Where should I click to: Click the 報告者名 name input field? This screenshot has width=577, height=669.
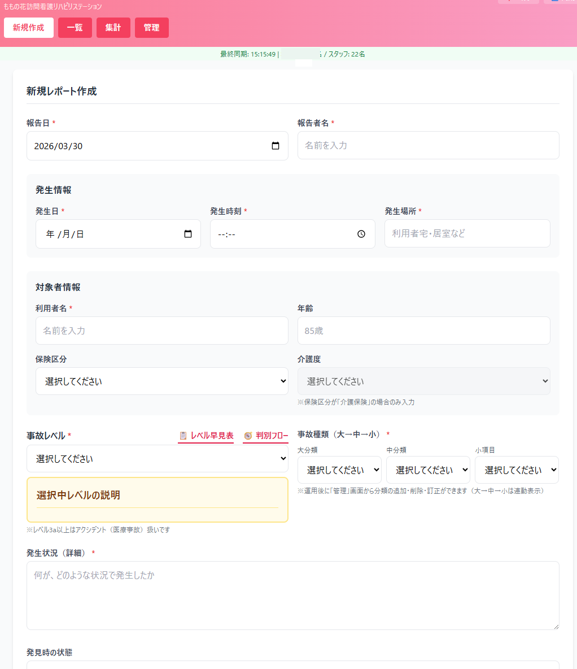pos(428,146)
